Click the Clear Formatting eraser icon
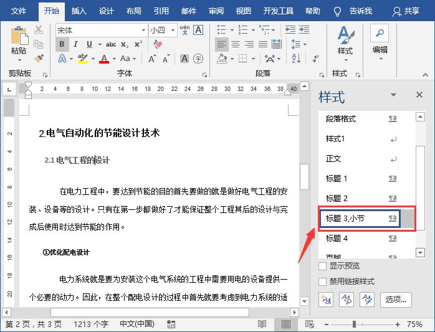 pos(158,44)
